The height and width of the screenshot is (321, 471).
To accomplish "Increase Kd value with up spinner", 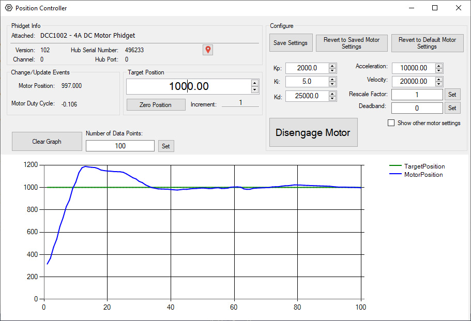I will coord(332,94).
